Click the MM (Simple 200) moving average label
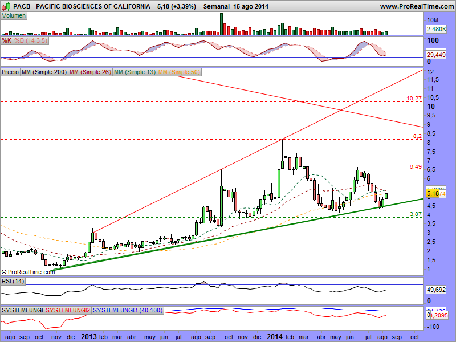Screen dimensions: 456x342 pyautogui.click(x=44, y=72)
